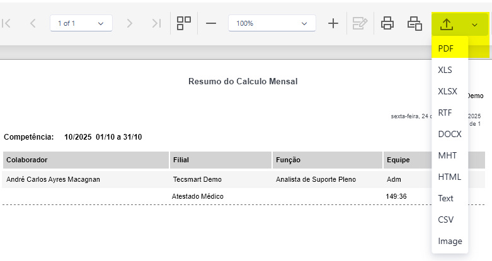Click the previous page arrow
Viewport: 492px width, 261px height.
pos(33,23)
